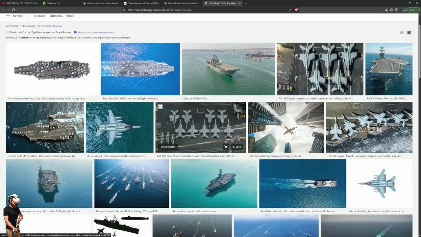Open Aerial view navy aircraft carrier at sea image

pyautogui.click(x=214, y=184)
